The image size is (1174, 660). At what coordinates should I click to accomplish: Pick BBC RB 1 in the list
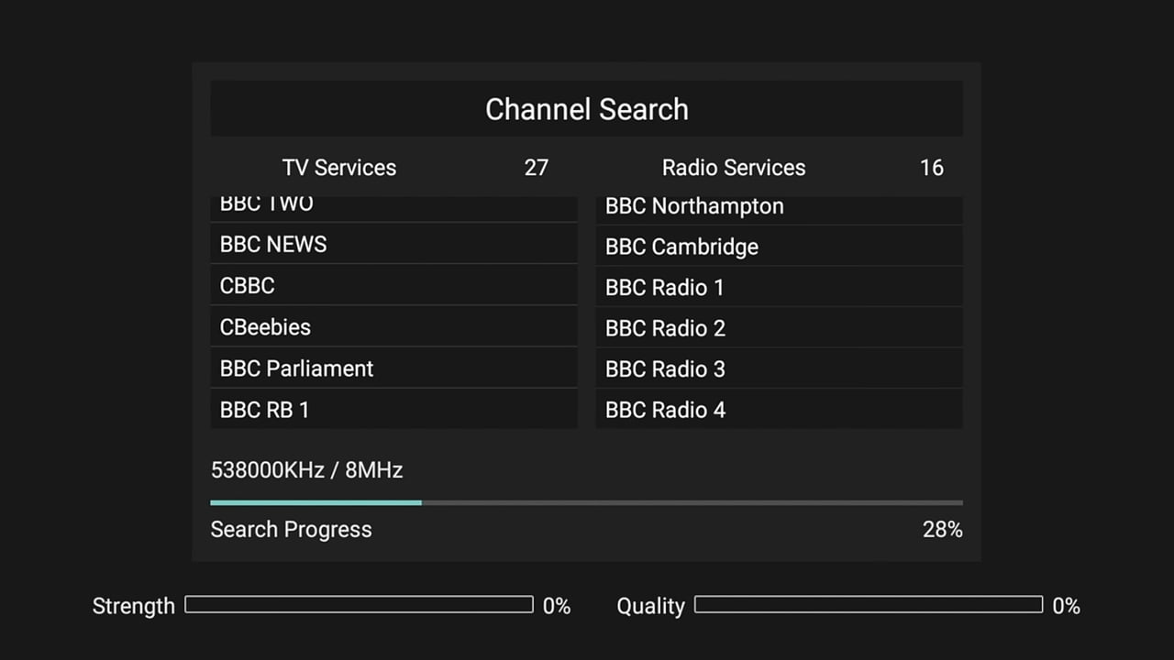(393, 410)
